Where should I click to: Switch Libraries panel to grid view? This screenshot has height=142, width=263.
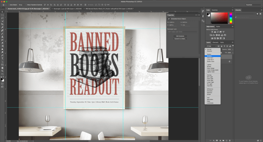click(257, 14)
